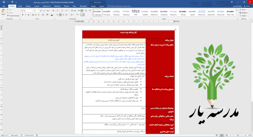This screenshot has height=137, width=253.
Task: Switch to Web Layout view
Action: click(x=227, y=136)
